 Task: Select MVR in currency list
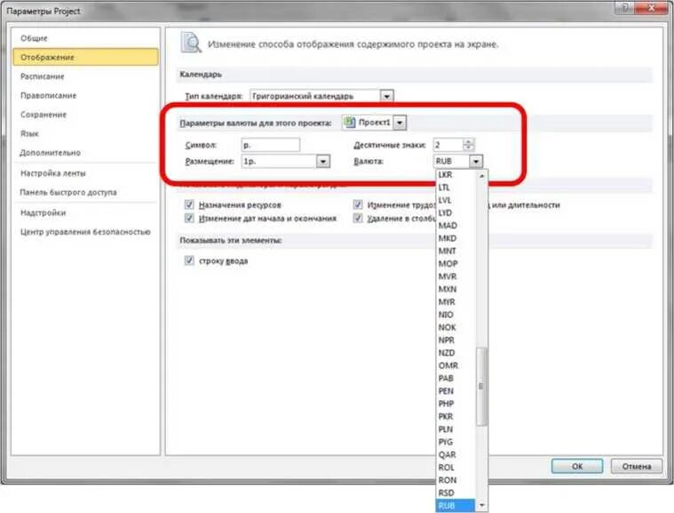(456, 277)
